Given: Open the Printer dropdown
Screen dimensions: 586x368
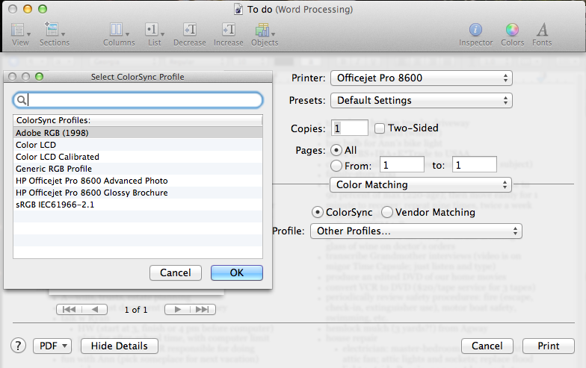Looking at the screenshot, I should [x=421, y=78].
